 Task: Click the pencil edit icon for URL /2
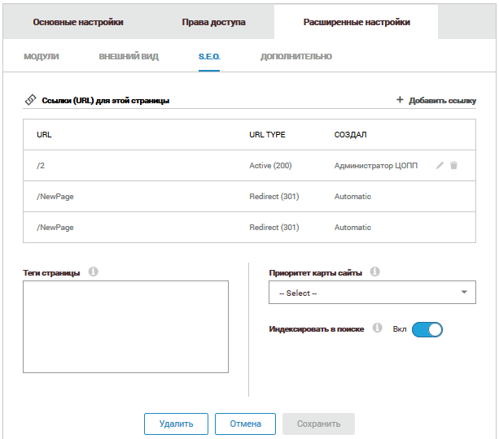click(440, 165)
